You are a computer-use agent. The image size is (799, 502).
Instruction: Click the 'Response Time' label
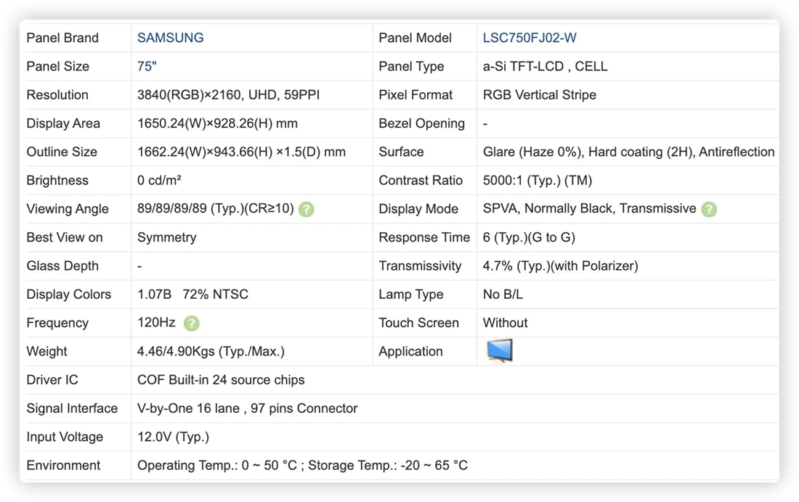click(424, 237)
